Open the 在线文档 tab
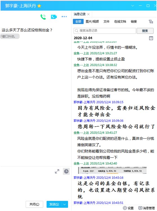 coord(120,21)
